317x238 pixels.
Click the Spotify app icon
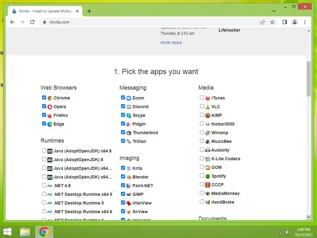[x=208, y=176]
